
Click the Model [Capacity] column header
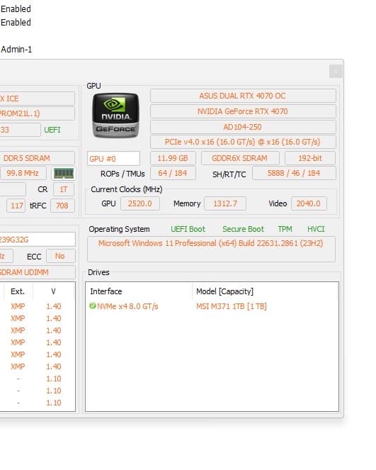[225, 291]
